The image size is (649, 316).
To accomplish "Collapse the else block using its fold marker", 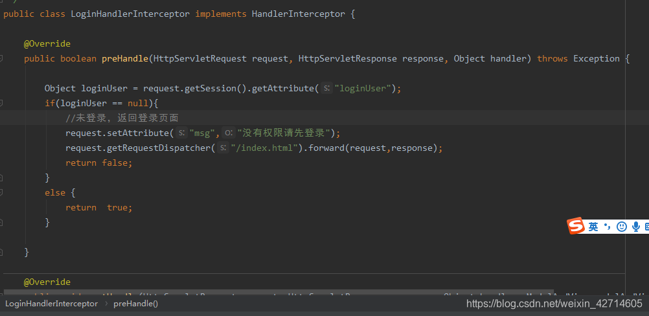I will point(1,193).
